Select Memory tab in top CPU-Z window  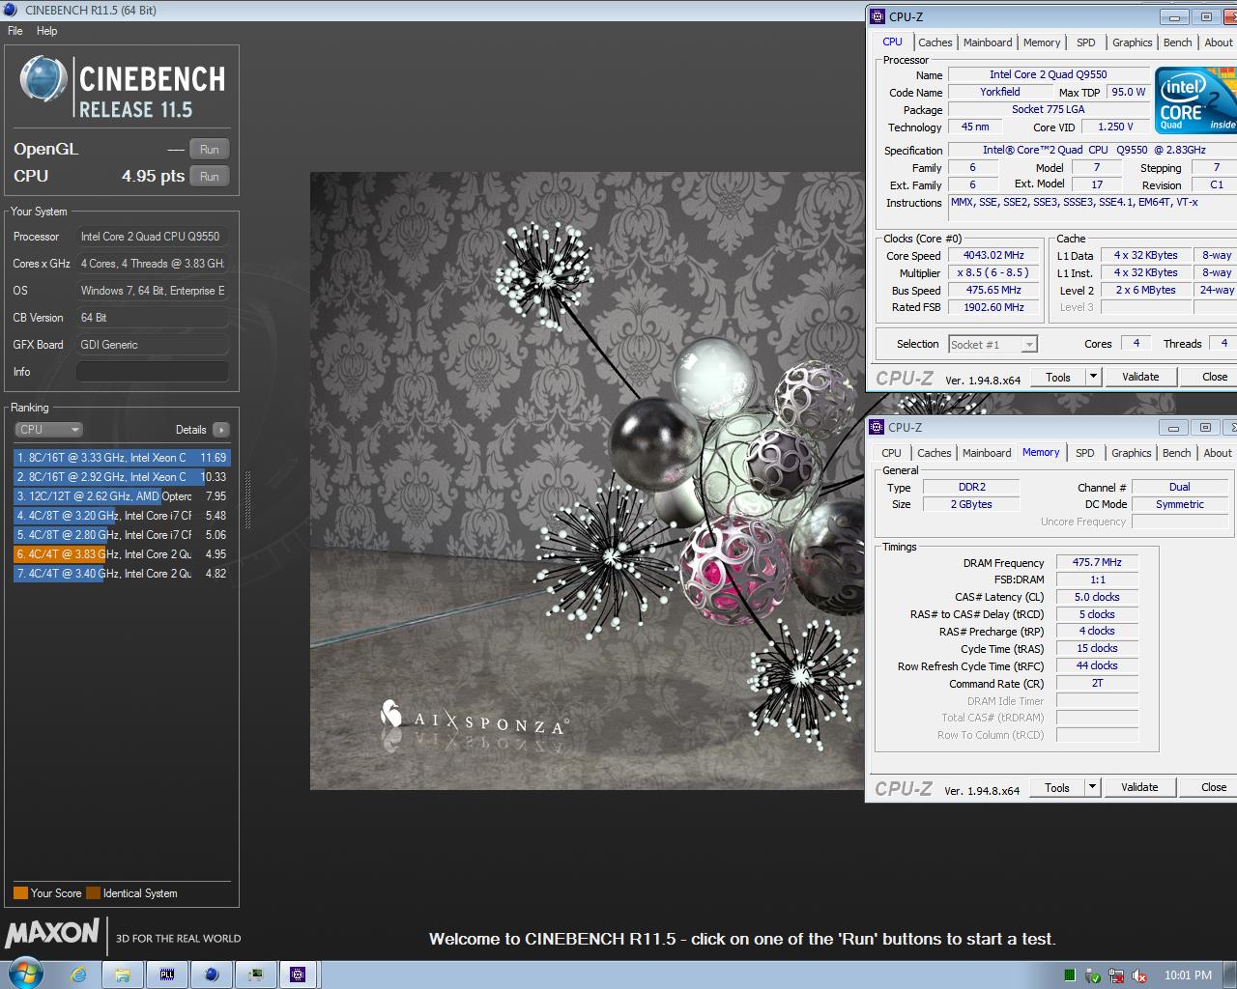click(1042, 42)
